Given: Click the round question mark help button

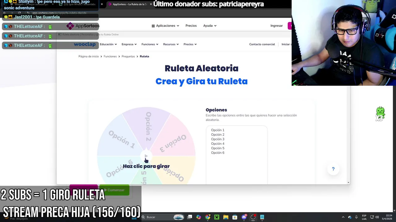Looking at the screenshot, I should (333, 169).
